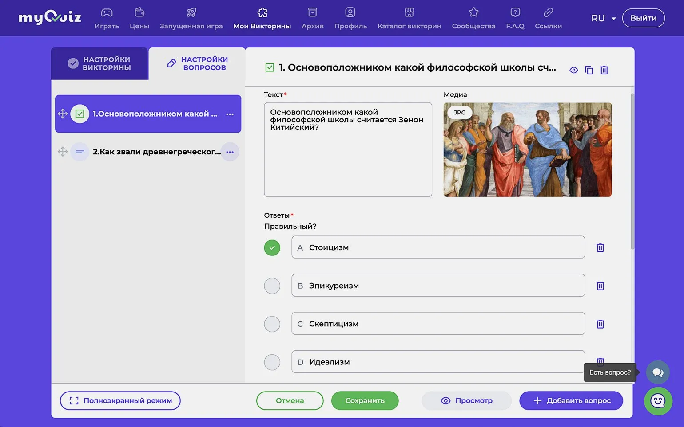
Task: Select Идеализм as the correct answer
Action: pos(272,362)
